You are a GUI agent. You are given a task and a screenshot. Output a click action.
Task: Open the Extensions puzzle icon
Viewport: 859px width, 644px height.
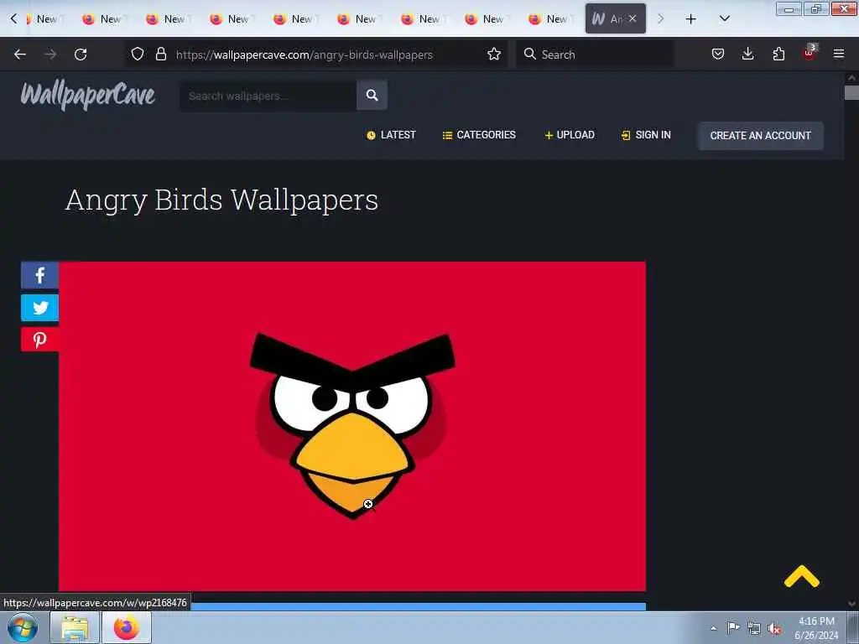pos(778,54)
